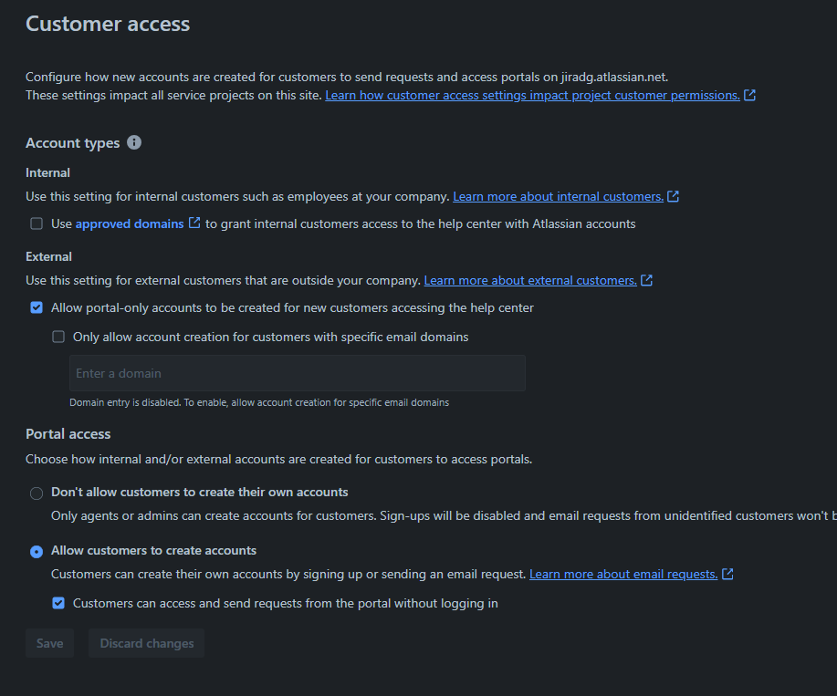Image resolution: width=837 pixels, height=696 pixels.
Task: Click external-link icon after email requests link
Action: (727, 574)
